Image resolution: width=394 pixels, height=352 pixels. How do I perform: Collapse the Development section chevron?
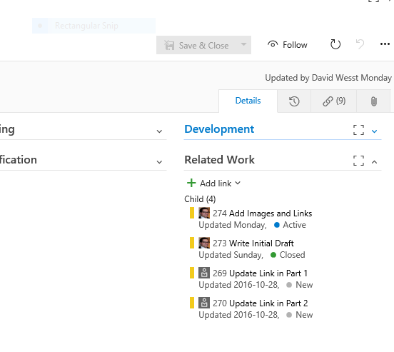pyautogui.click(x=375, y=131)
